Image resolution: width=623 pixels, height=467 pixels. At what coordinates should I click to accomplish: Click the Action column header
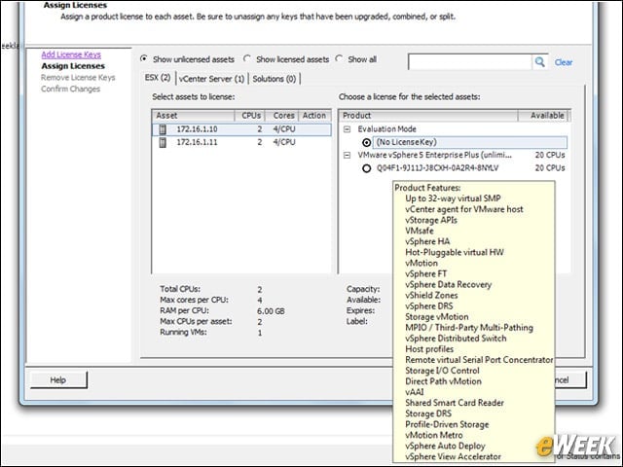point(314,116)
